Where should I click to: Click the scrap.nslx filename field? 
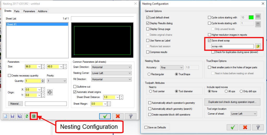coord(233,46)
